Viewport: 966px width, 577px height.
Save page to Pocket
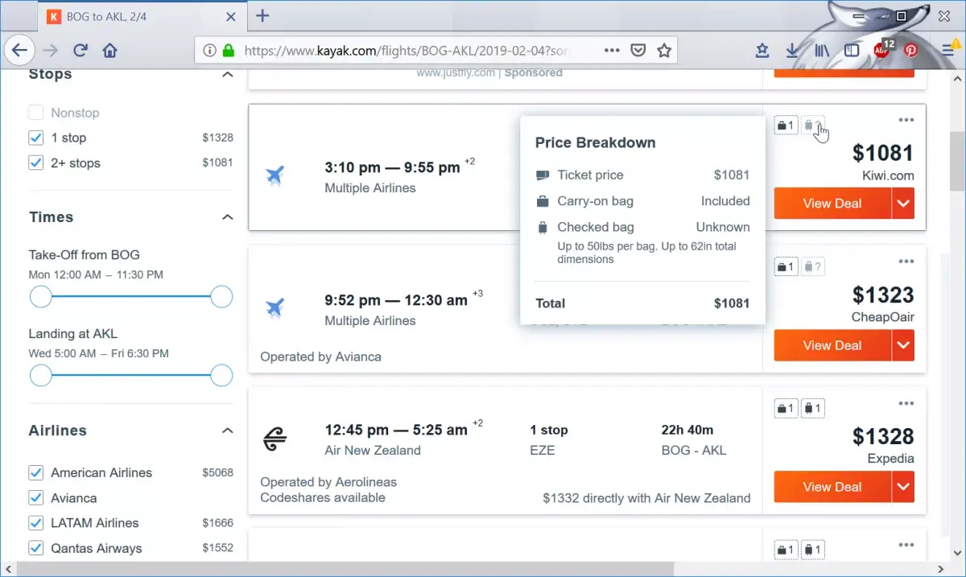(x=638, y=50)
